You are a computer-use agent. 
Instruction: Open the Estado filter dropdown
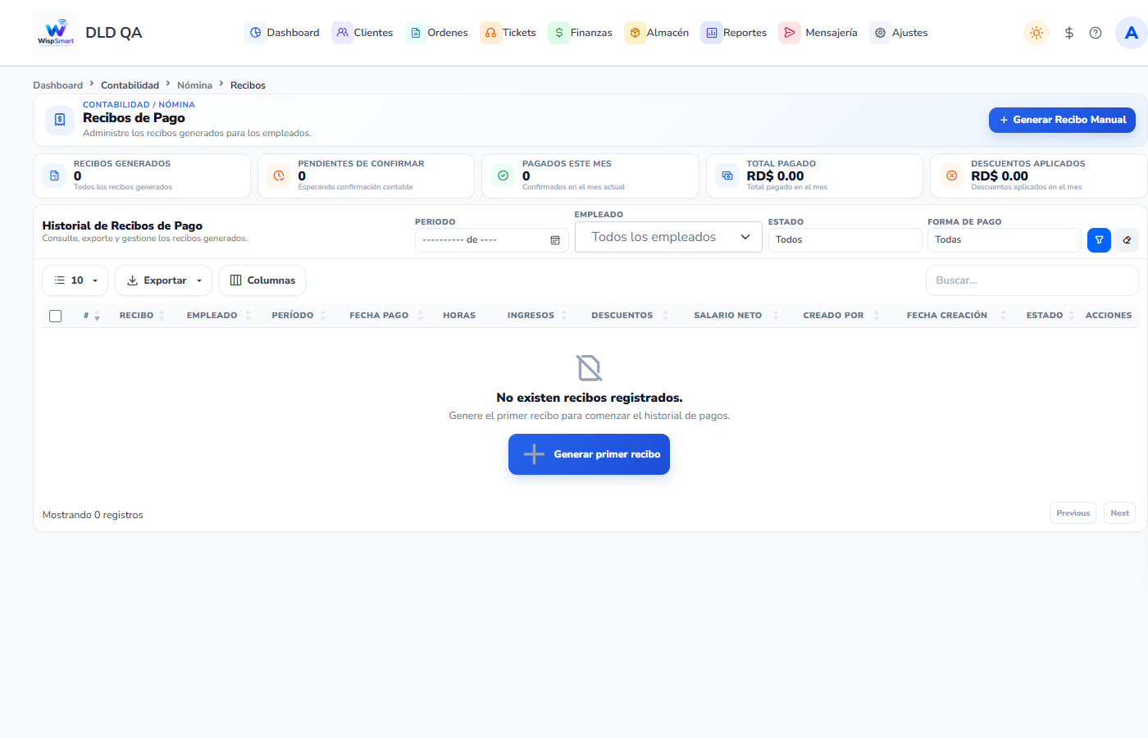point(845,240)
